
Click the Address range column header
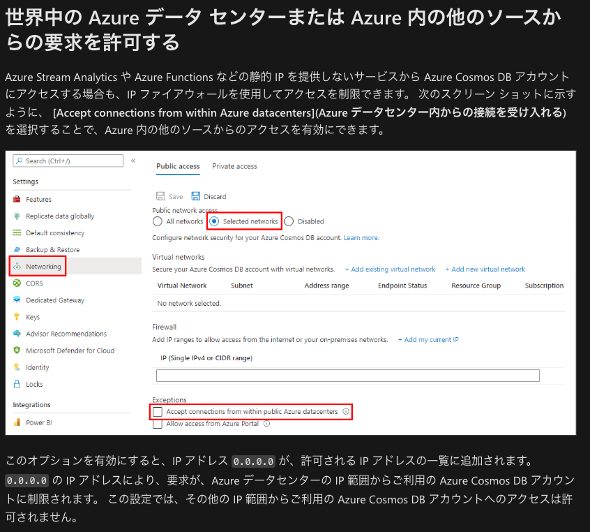click(x=326, y=286)
